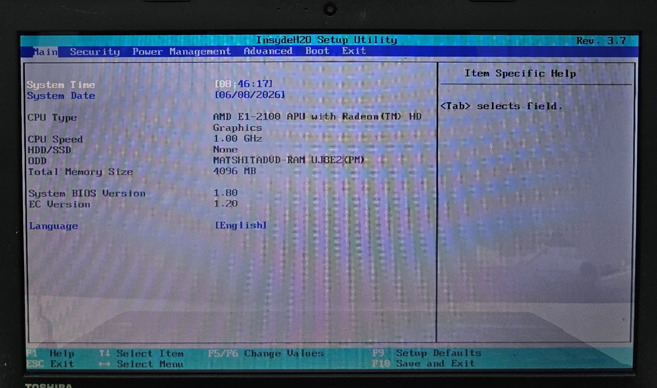The image size is (657, 388).
Task: Select the System Date value field
Action: point(250,95)
